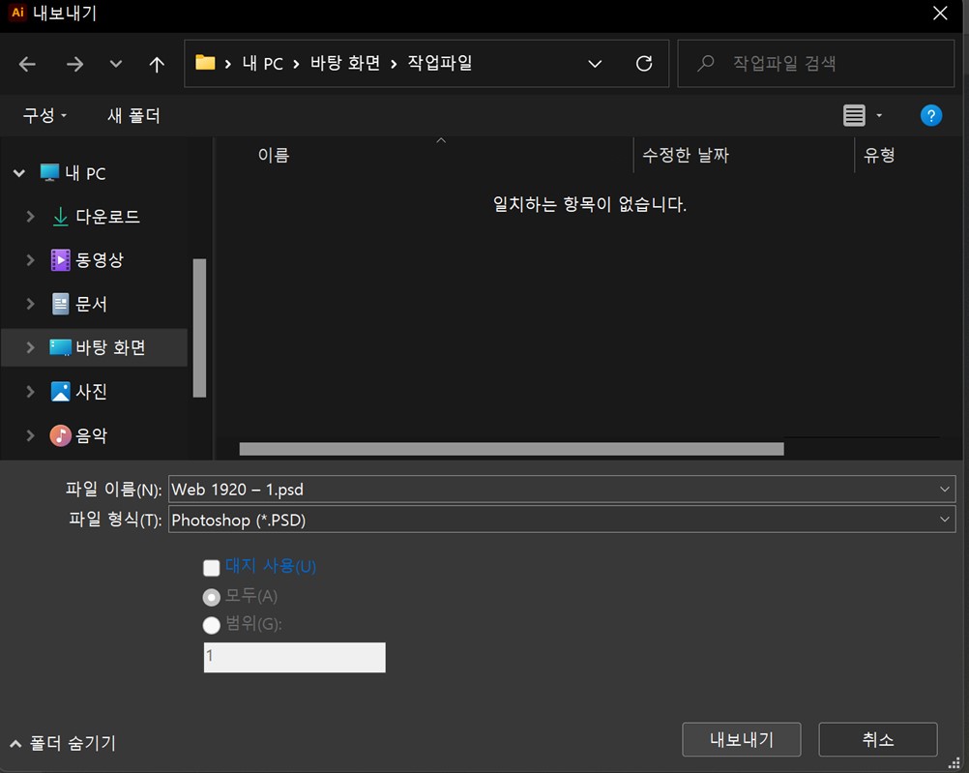Sort by the 유형 column

[x=879, y=155]
